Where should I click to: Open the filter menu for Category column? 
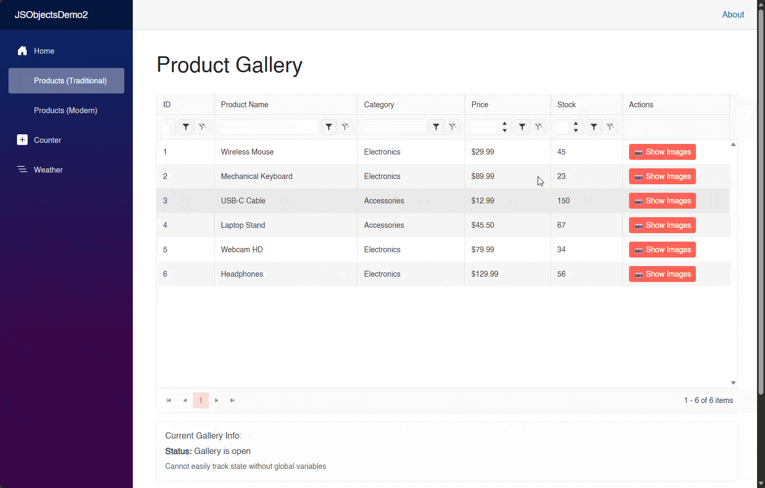[436, 127]
